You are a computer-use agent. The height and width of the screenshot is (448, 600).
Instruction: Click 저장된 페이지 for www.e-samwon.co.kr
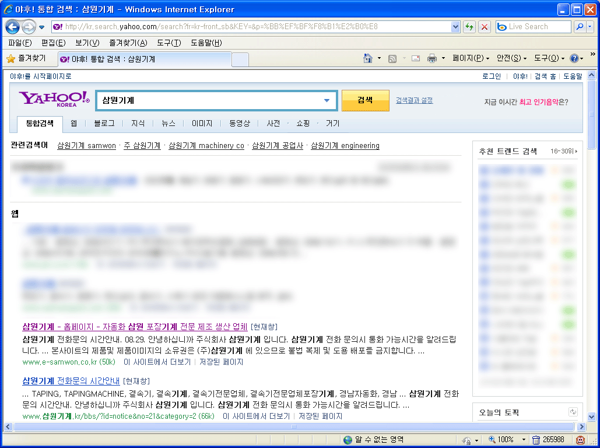[221, 362]
